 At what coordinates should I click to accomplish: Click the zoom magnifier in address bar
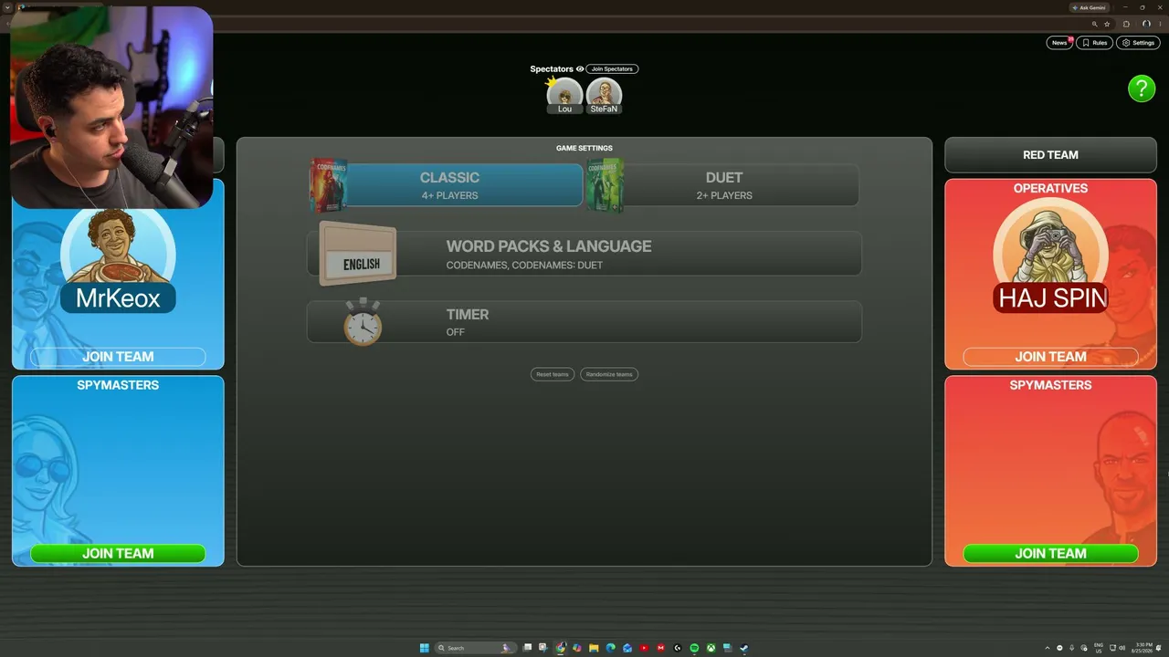(x=1094, y=24)
